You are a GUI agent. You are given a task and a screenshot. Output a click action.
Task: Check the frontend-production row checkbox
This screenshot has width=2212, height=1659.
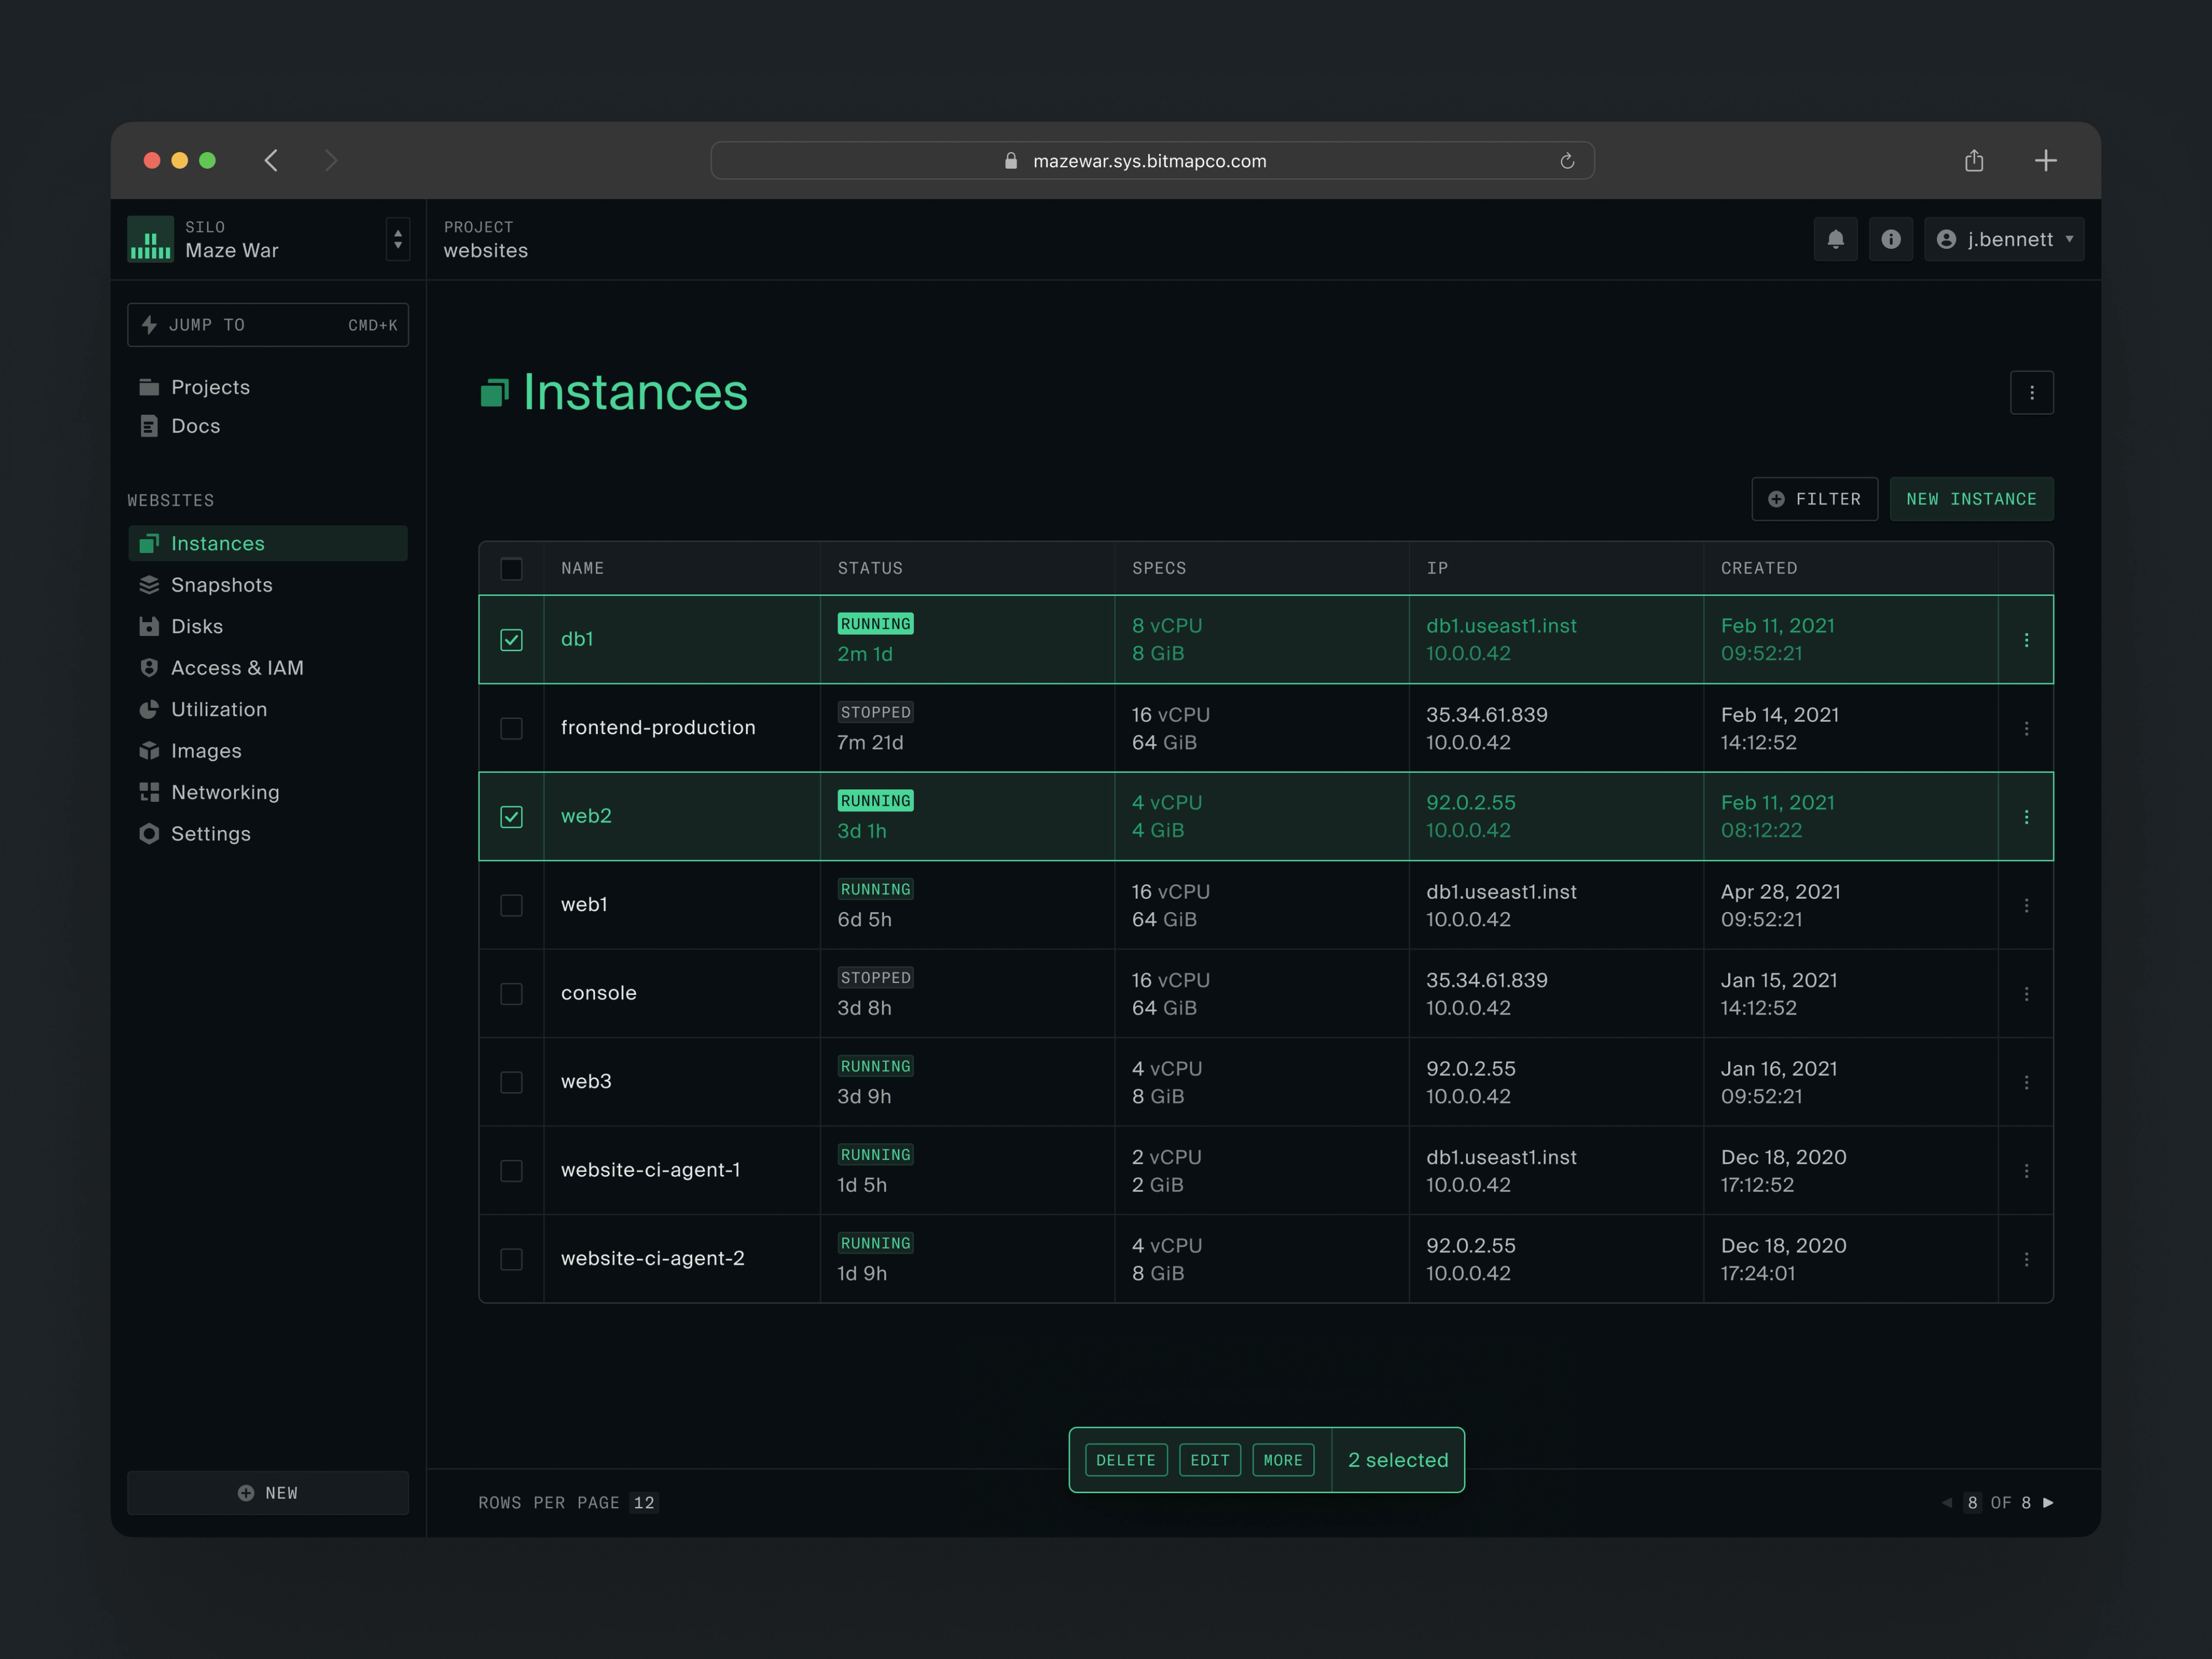511,728
